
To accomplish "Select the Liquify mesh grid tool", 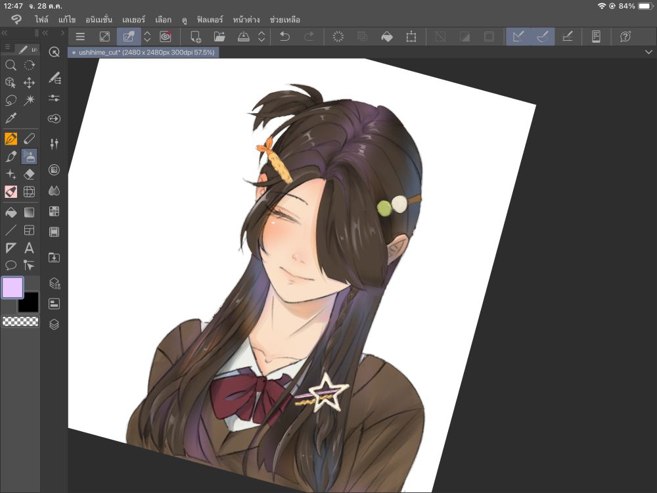I will click(30, 191).
